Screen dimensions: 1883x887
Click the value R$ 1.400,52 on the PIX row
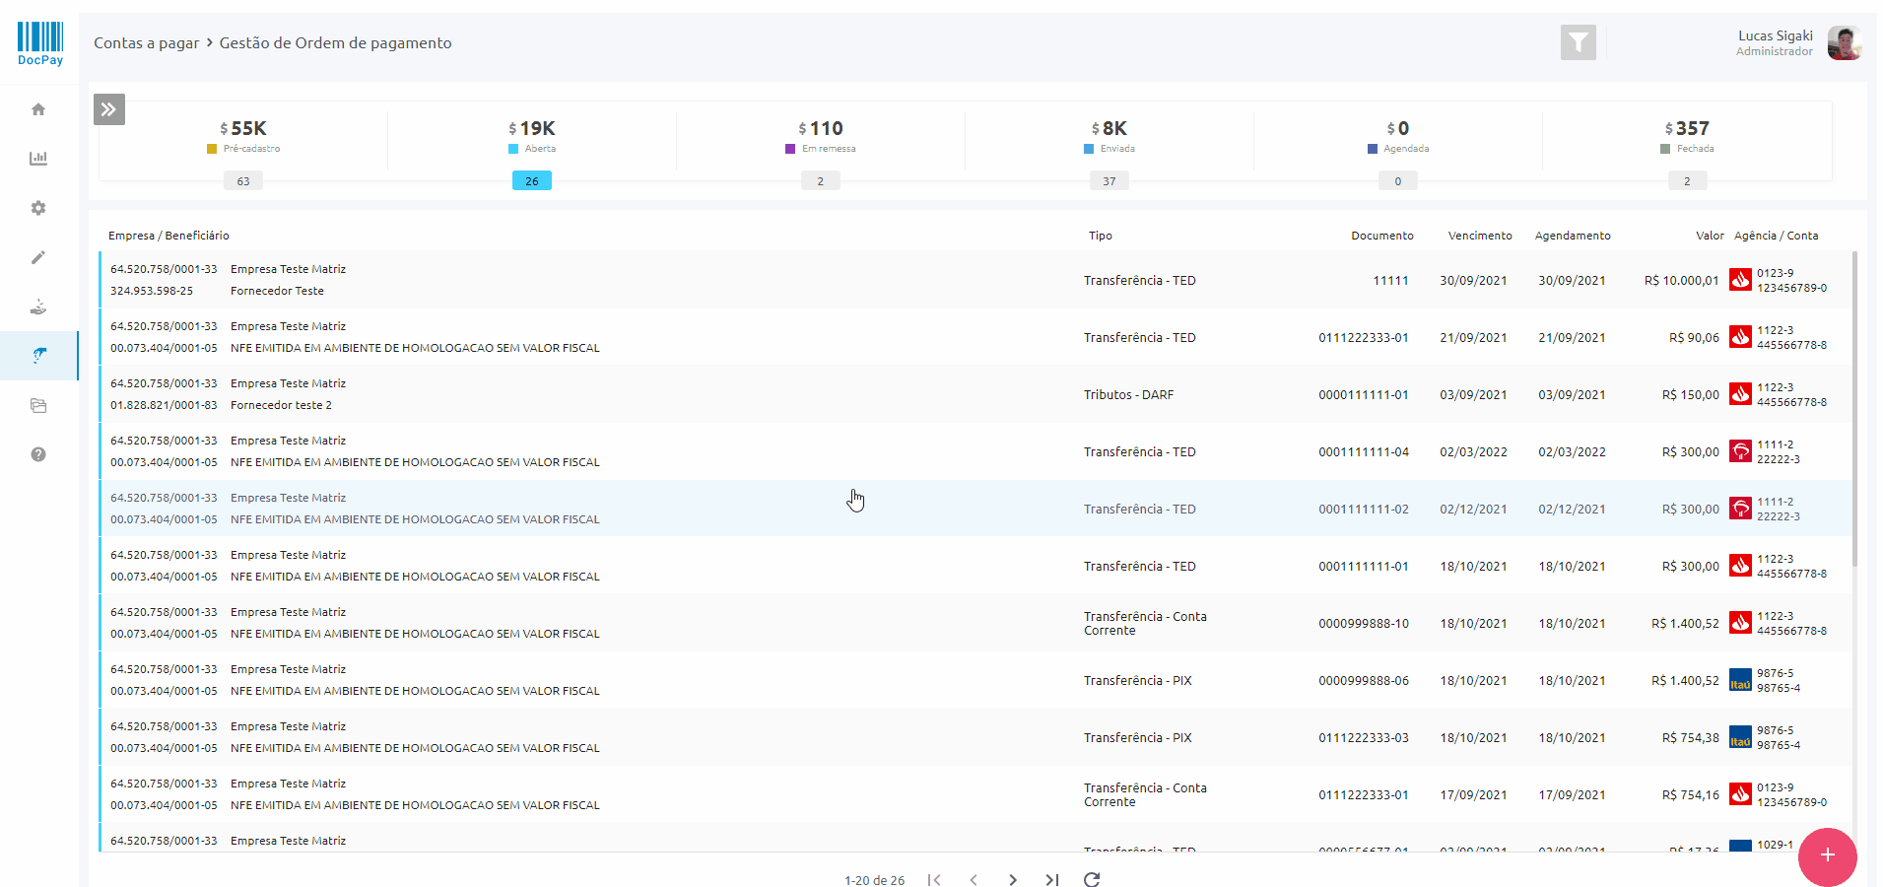[x=1685, y=680]
